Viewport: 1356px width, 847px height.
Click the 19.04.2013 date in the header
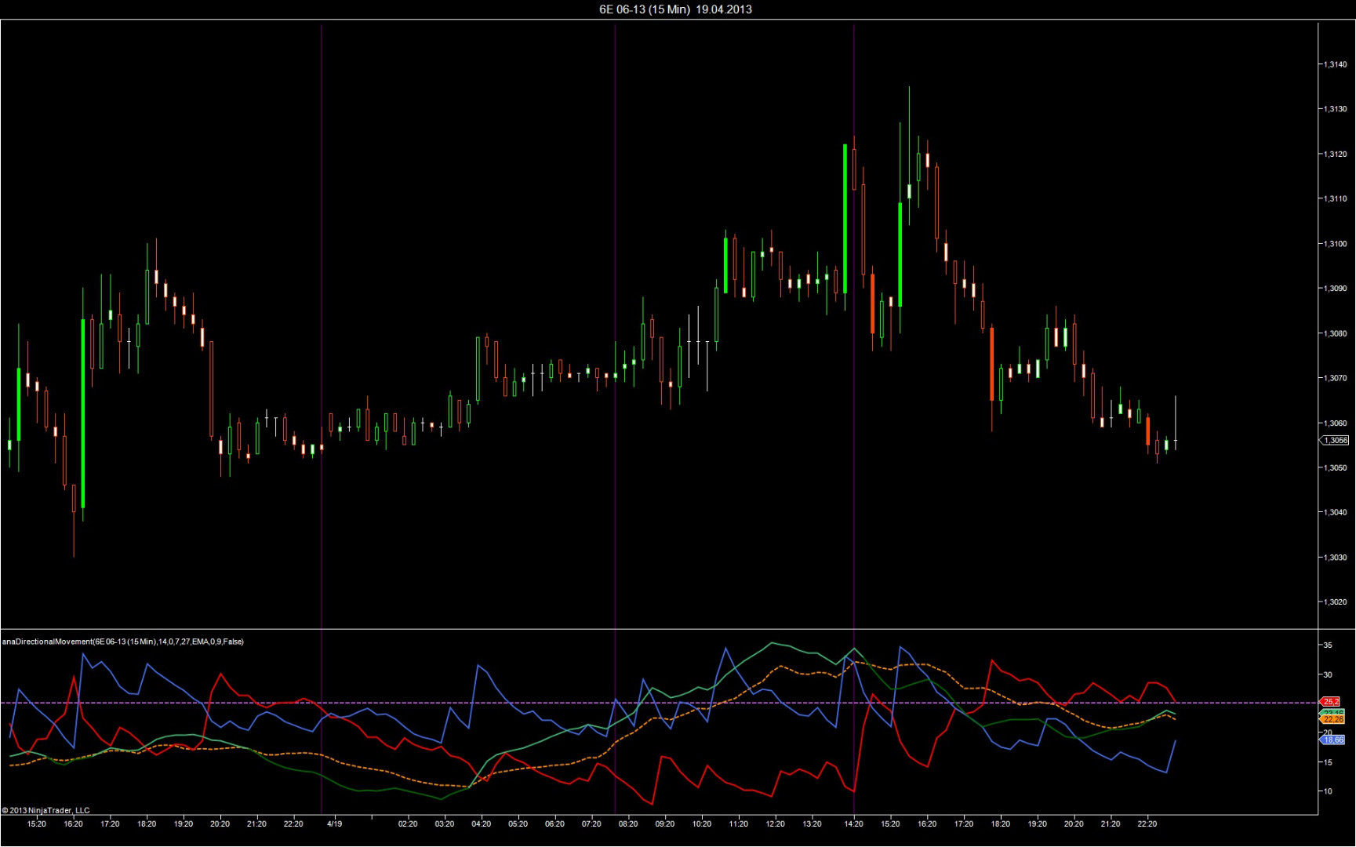point(722,10)
